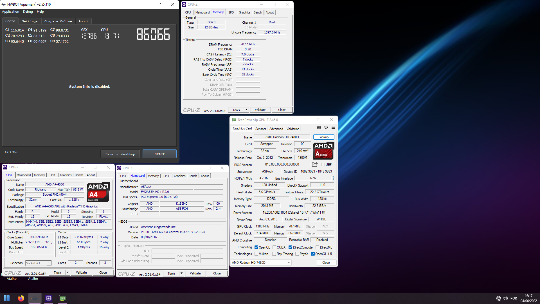The width and height of the screenshot is (540, 304).
Task: Click the clock and date in the taskbar
Action: pos(529,298)
